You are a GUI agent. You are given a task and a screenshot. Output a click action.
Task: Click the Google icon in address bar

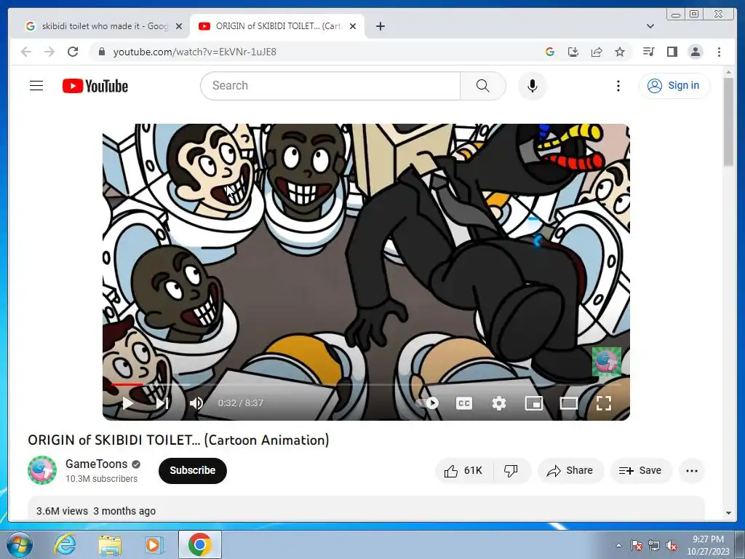(550, 52)
